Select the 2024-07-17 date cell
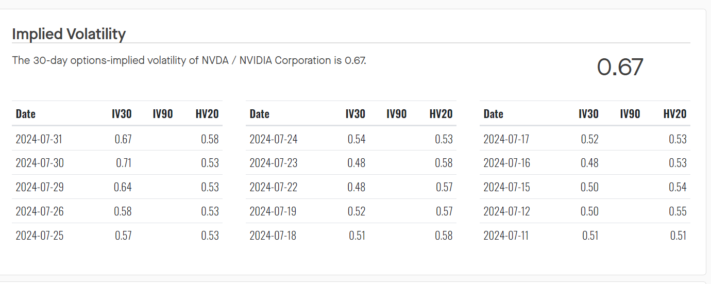Image resolution: width=711 pixels, height=284 pixels. point(507,139)
